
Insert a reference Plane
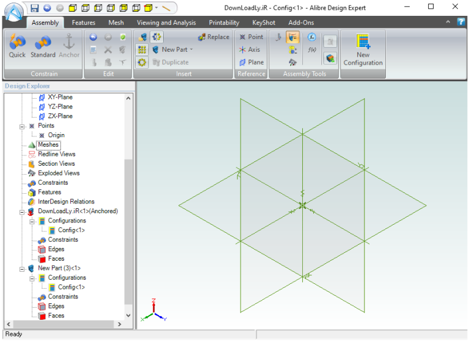pyautogui.click(x=251, y=62)
